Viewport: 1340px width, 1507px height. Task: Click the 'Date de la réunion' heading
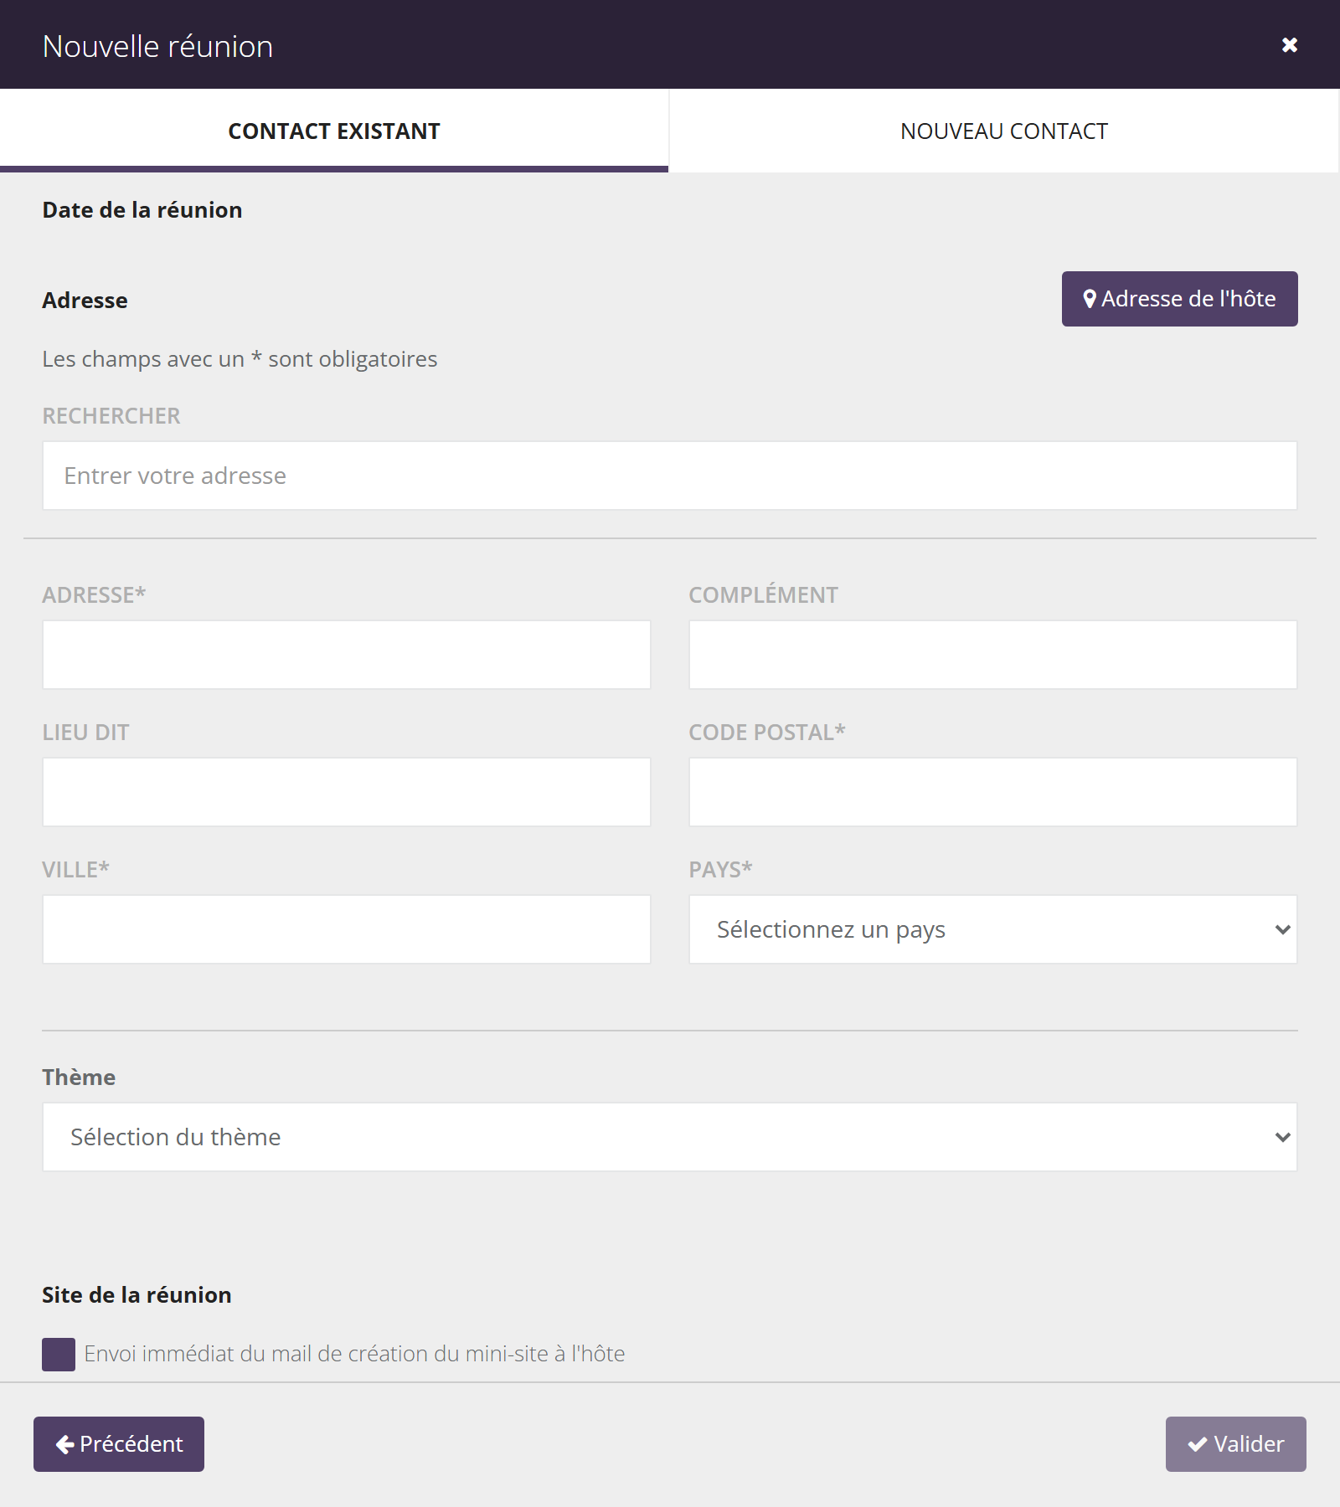pos(142,210)
